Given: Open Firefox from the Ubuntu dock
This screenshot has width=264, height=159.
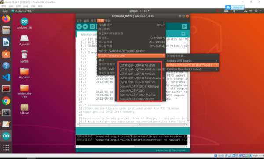Looking at the screenshot, I should [6, 18].
